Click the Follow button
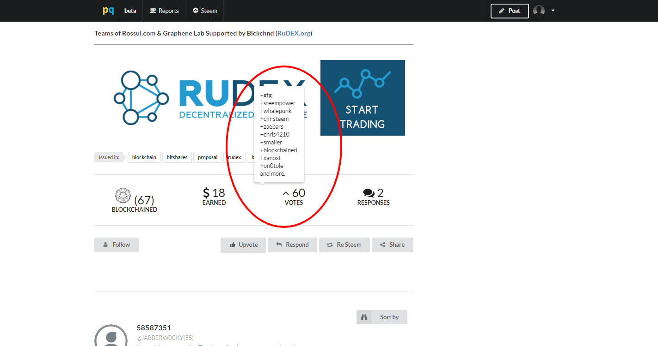This screenshot has height=346, width=658. 117,245
